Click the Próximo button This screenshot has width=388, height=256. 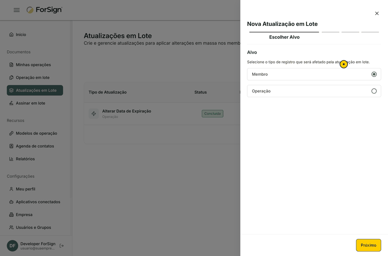coord(369,245)
